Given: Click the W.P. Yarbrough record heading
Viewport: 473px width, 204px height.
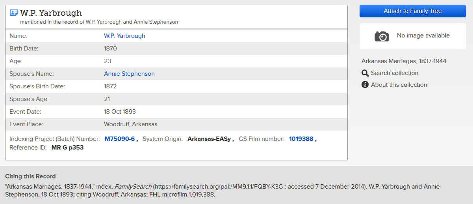Looking at the screenshot, I should point(51,13).
